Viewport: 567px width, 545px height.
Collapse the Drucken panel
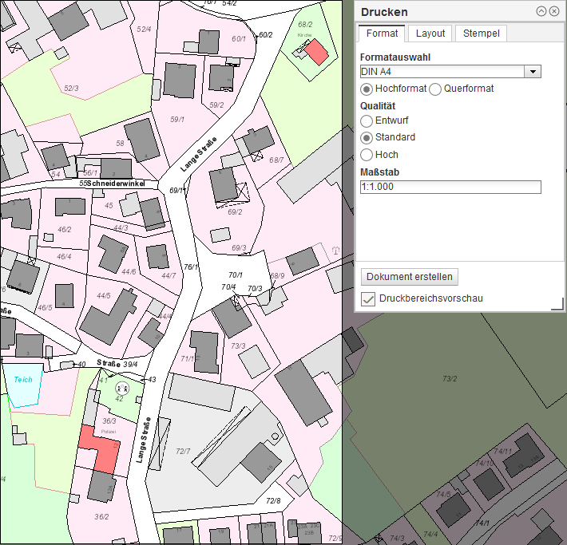[x=541, y=12]
